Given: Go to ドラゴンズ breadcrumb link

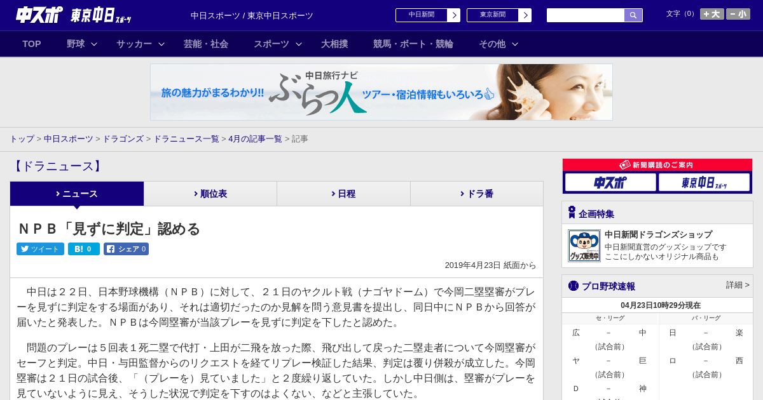Looking at the screenshot, I should point(123,138).
